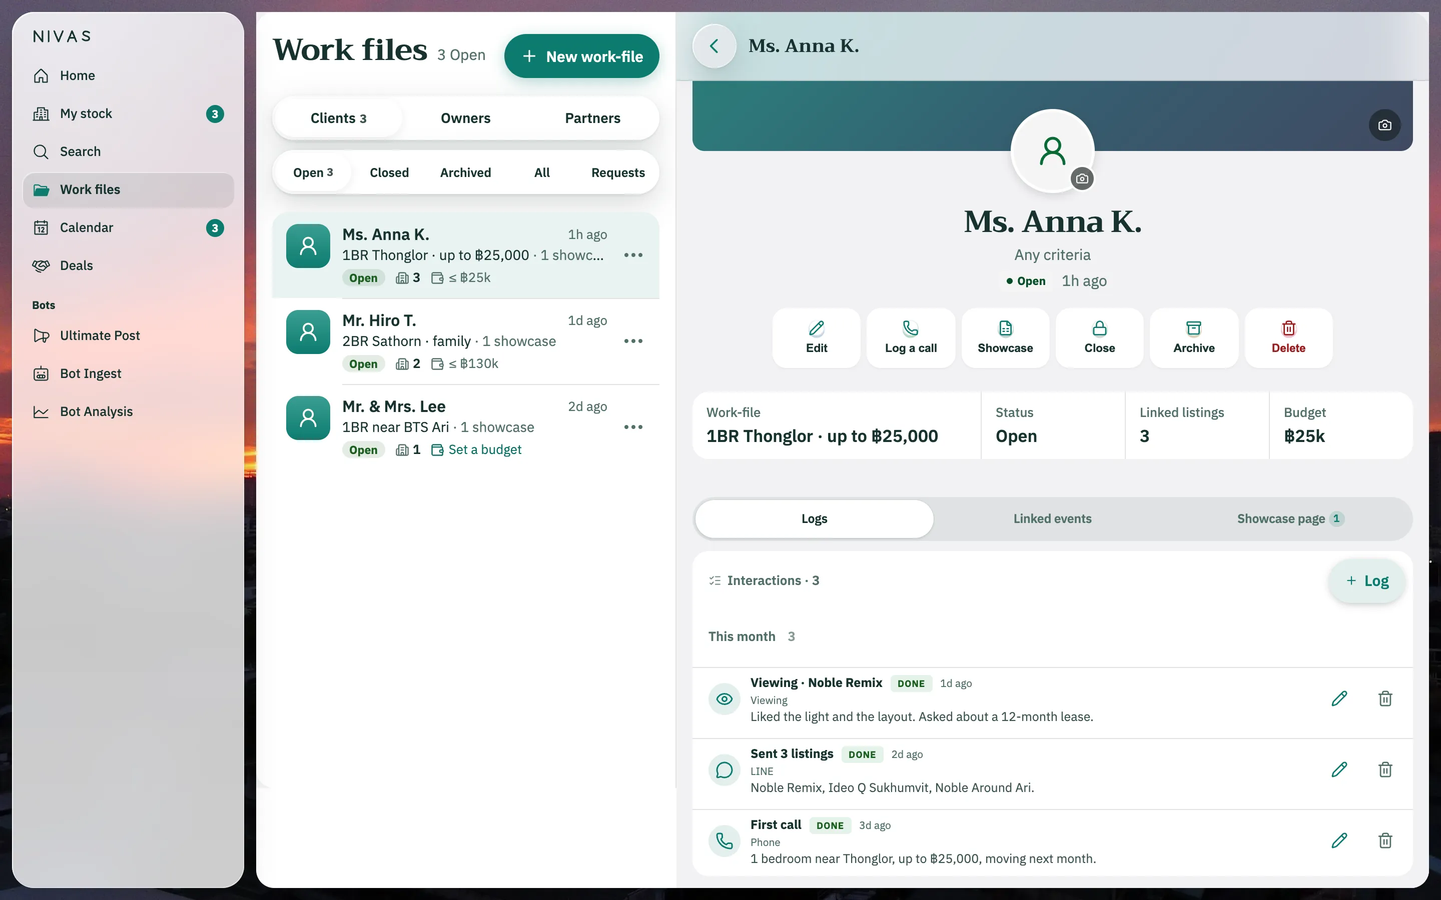
Task: Click the Log a call button
Action: [911, 338]
